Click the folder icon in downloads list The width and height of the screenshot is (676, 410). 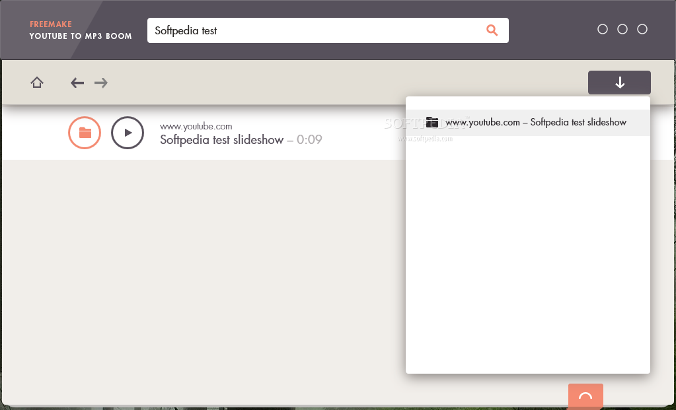point(432,122)
